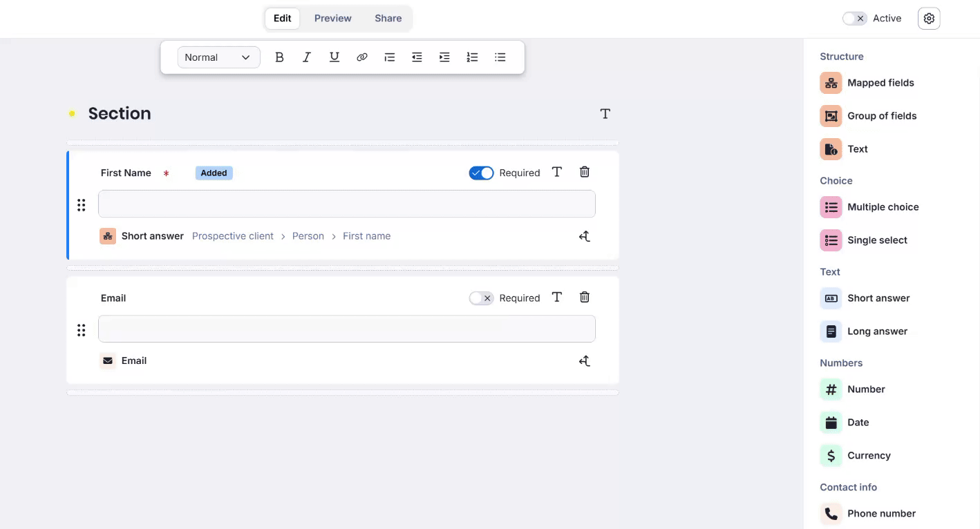The width and height of the screenshot is (980, 529).
Task: Add a Number field
Action: pos(853,389)
